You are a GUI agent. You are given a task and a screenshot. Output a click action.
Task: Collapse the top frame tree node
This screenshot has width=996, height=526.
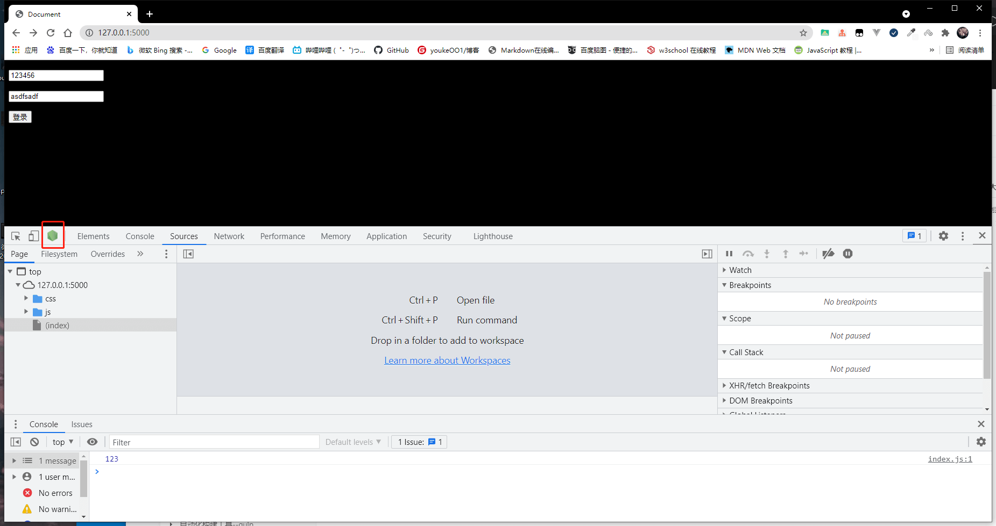[x=10, y=272]
